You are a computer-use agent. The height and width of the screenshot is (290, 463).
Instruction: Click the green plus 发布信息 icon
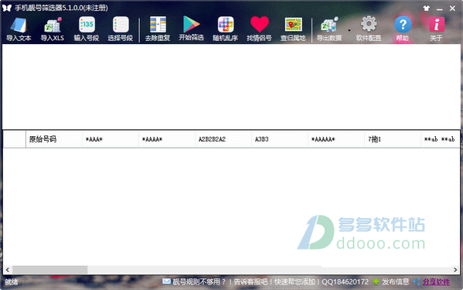[376, 281]
